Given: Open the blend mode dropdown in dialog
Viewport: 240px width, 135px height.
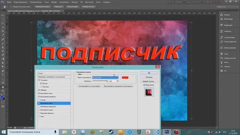Looking at the screenshot, I should tap(120, 78).
